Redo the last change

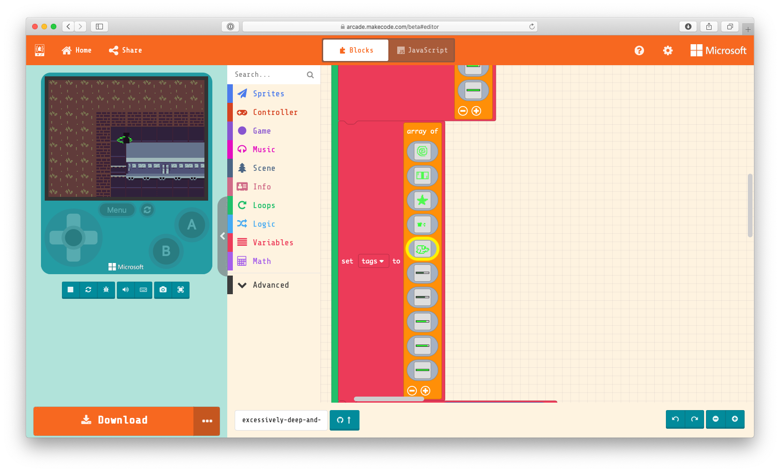(694, 419)
